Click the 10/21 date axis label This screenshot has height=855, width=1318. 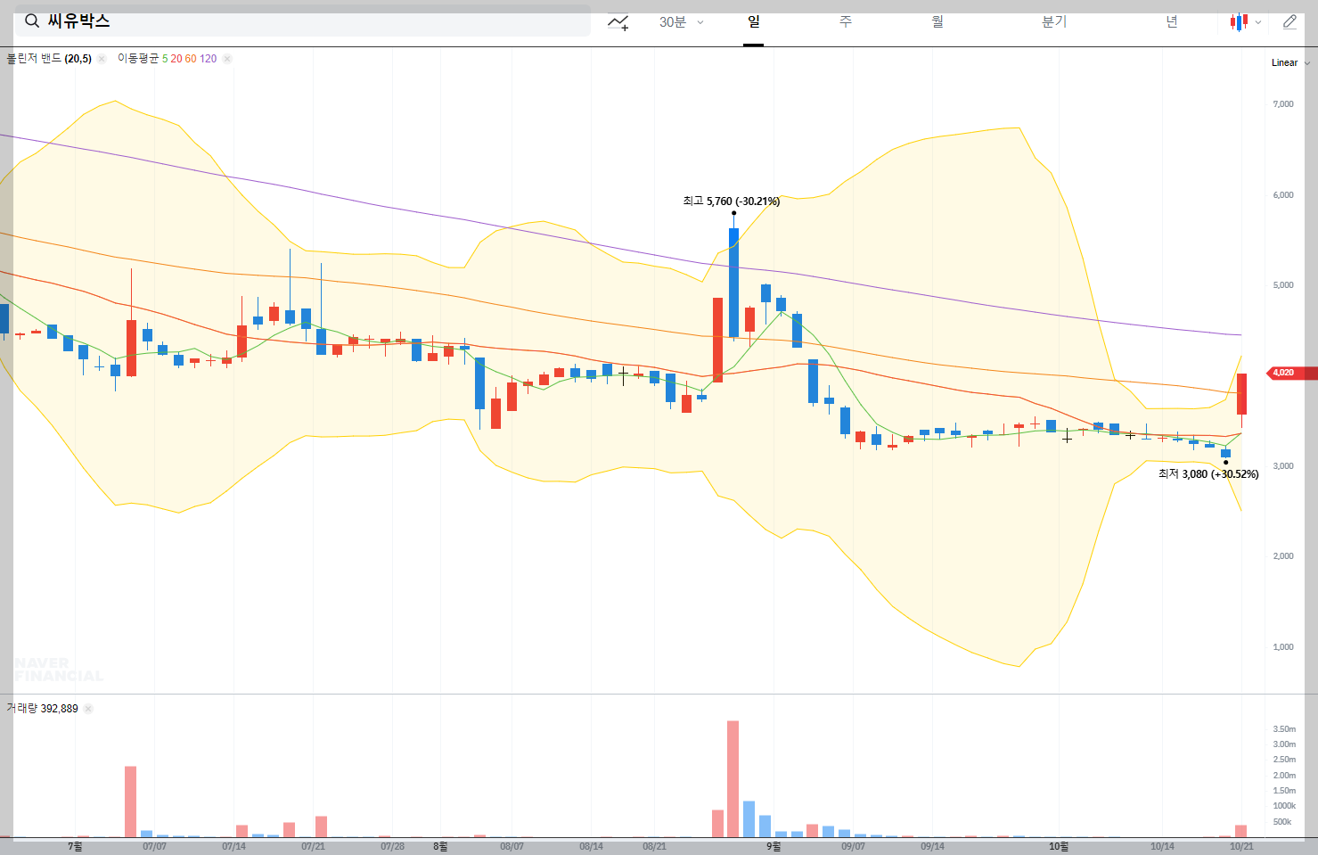(x=1241, y=846)
